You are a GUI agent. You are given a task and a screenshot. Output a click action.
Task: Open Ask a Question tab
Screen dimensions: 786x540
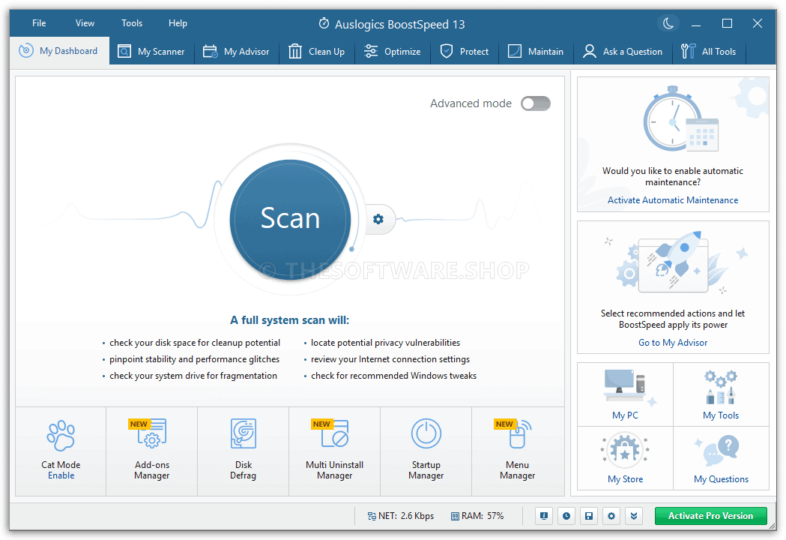(623, 51)
